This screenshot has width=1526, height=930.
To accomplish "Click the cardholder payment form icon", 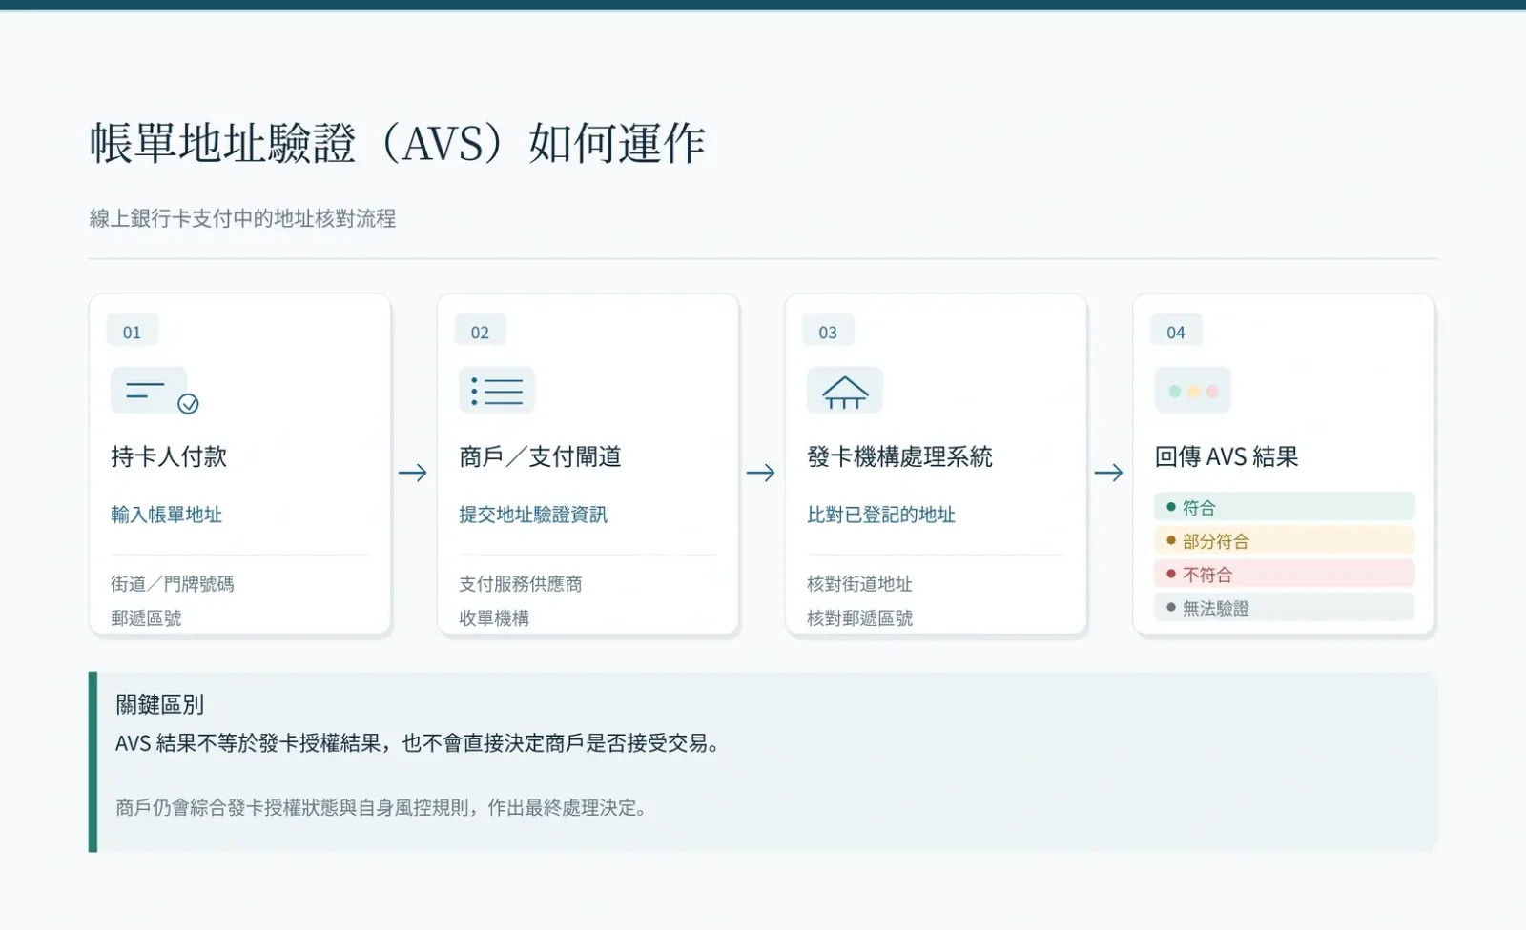I will [155, 391].
